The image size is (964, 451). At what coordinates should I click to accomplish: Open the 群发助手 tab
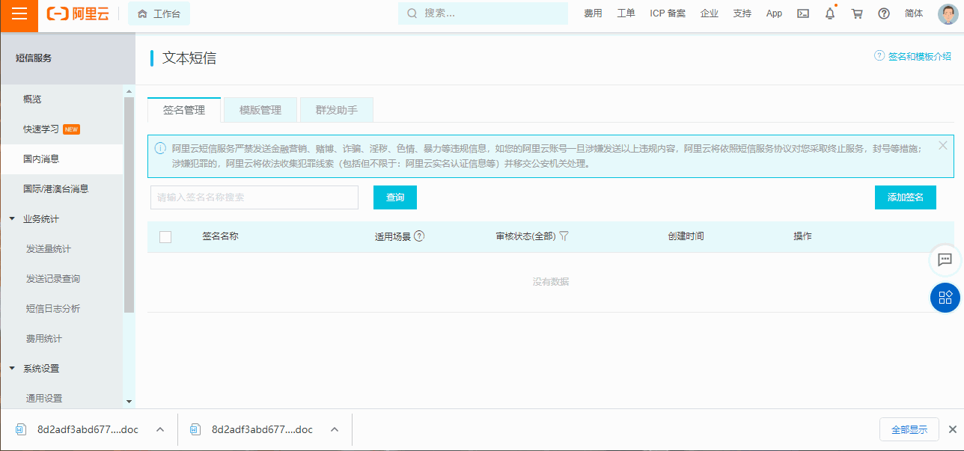pos(335,109)
